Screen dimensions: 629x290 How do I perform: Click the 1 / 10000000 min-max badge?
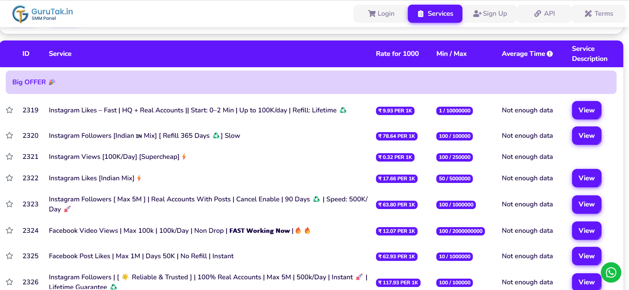[454, 111]
